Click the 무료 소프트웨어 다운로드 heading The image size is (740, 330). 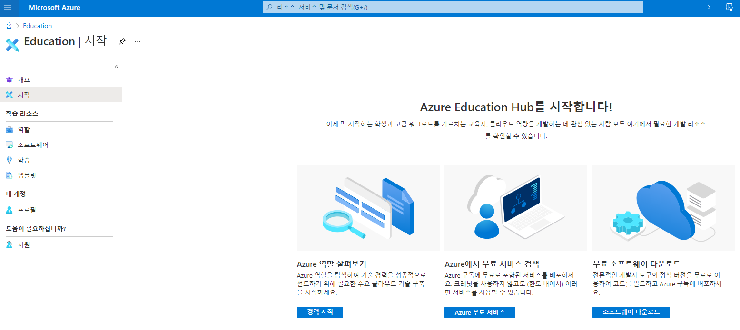click(636, 264)
